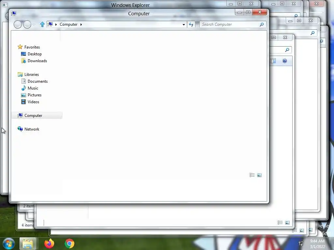Open the network tray icon
This screenshot has width=334, height=250.
pos(301,243)
